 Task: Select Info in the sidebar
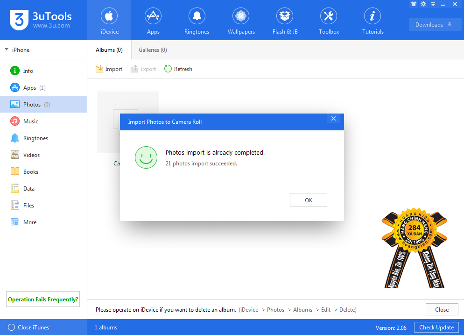coord(43,71)
